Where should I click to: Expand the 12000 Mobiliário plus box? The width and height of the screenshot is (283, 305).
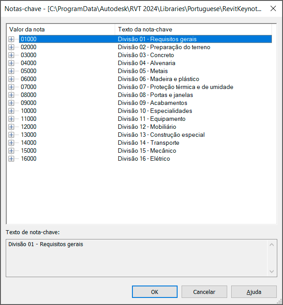tap(11, 127)
